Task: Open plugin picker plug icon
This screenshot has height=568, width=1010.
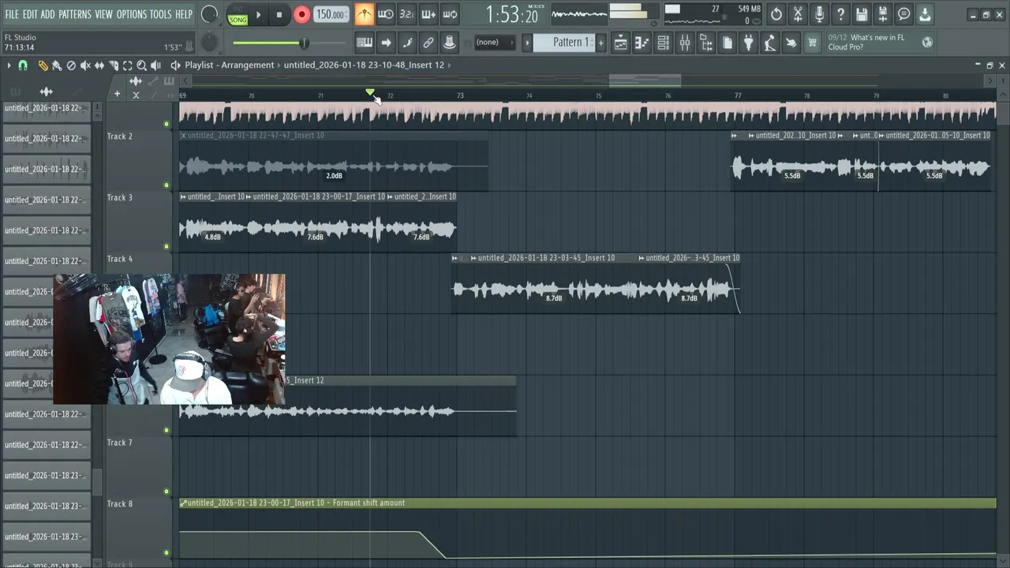Action: point(749,43)
